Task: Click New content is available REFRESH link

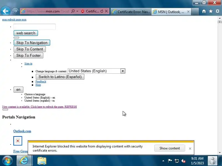Action: [x=39, y=107]
